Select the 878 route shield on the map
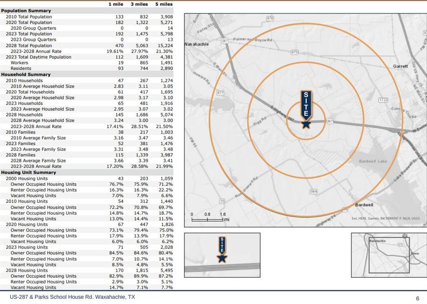427x304 pixels. [x=270, y=19]
